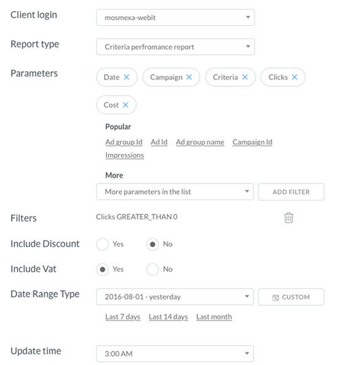Remove the Campaign parameter chip
This screenshot has width=346, height=365.
pos(189,77)
